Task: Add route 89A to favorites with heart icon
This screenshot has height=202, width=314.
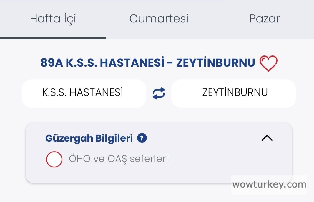Action: 268,63
